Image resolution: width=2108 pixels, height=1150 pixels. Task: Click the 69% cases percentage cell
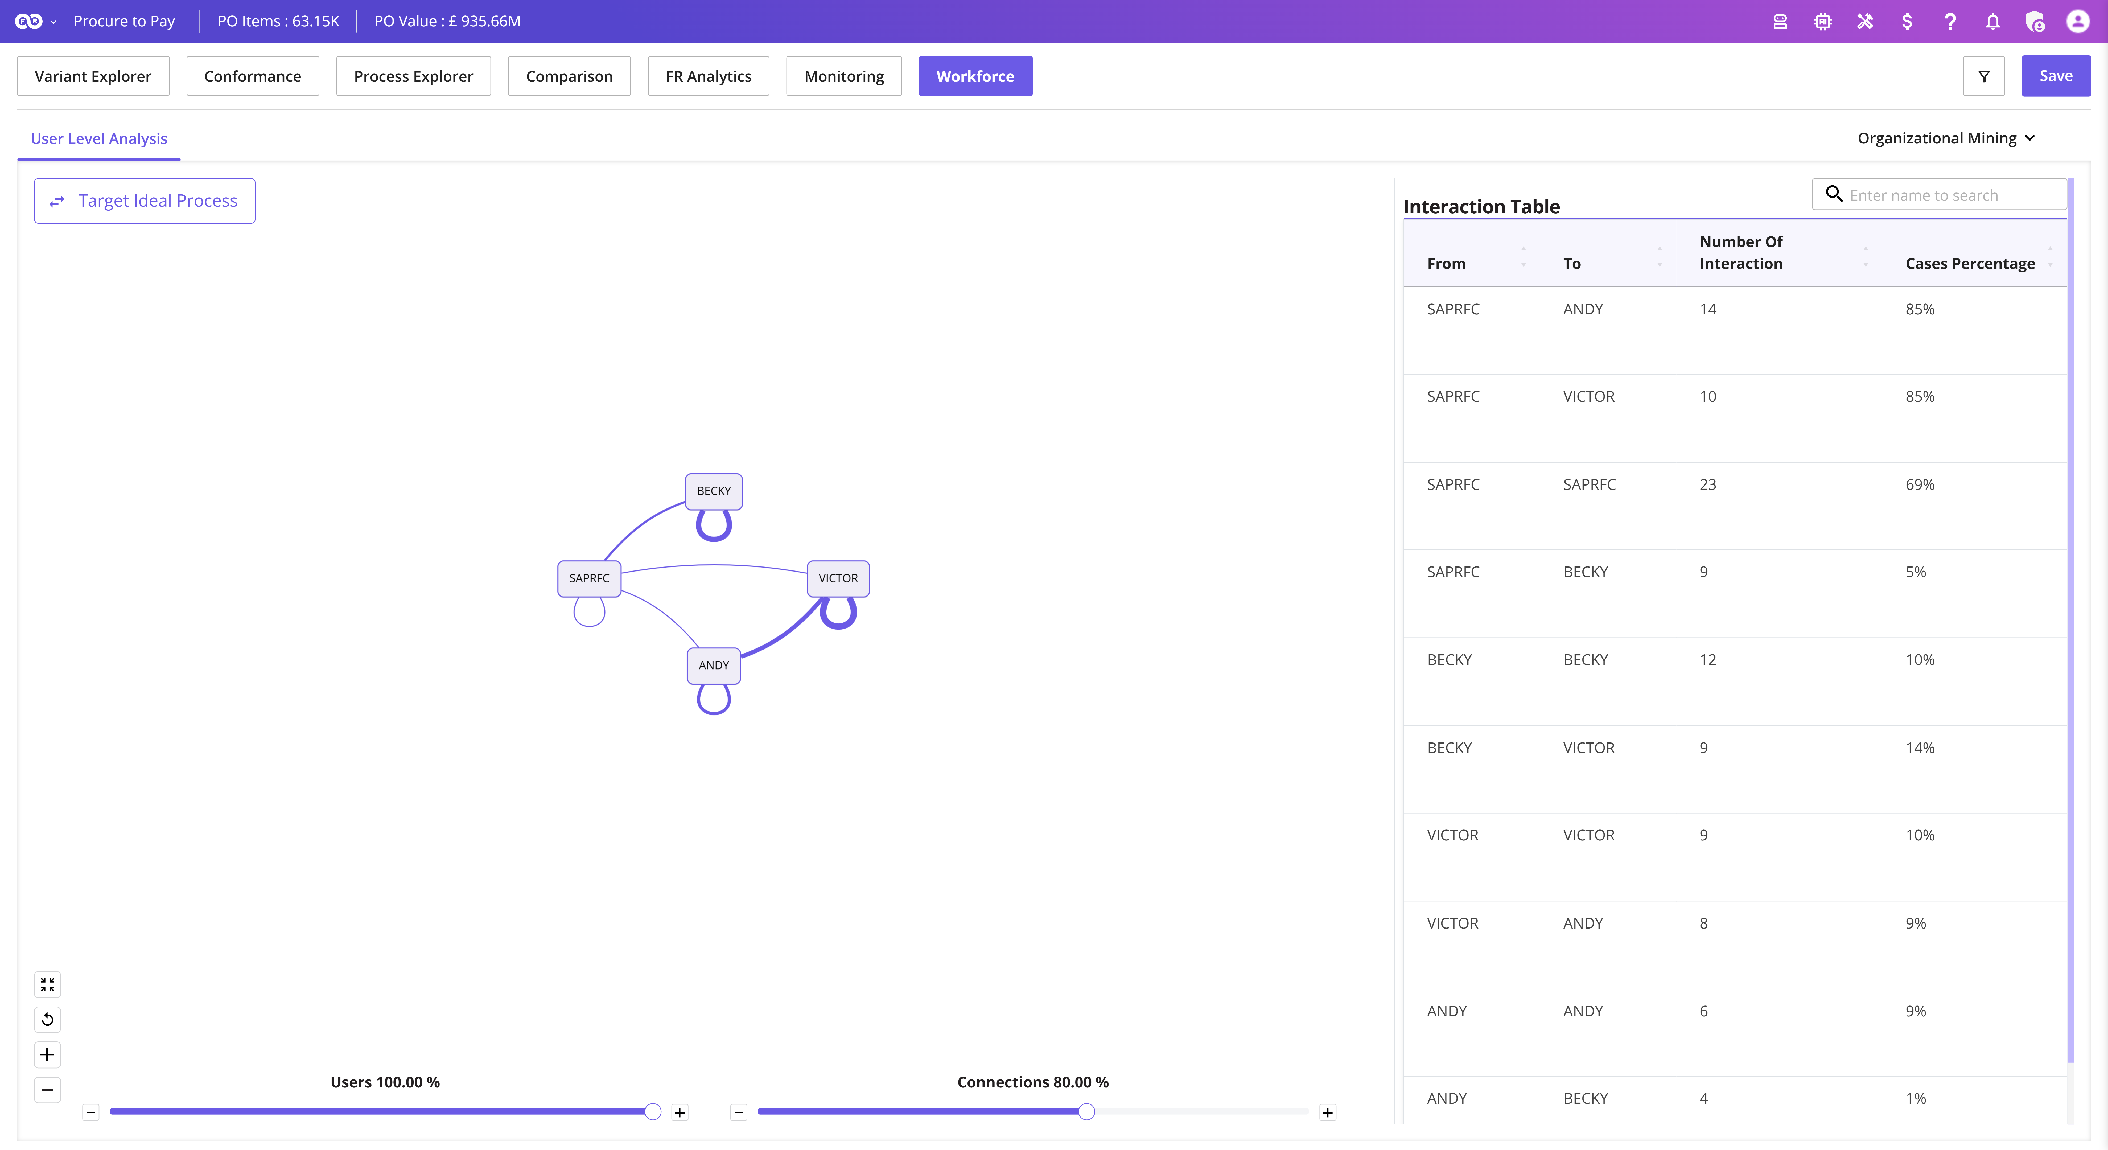point(1920,484)
